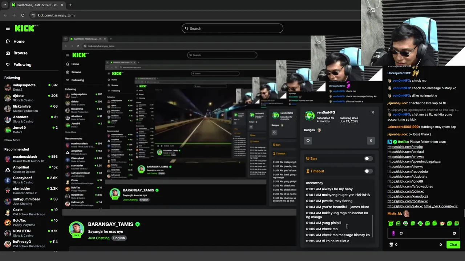Click heart button in ven0mNFG user card
Screen dimensions: 465x261
click(x=308, y=141)
